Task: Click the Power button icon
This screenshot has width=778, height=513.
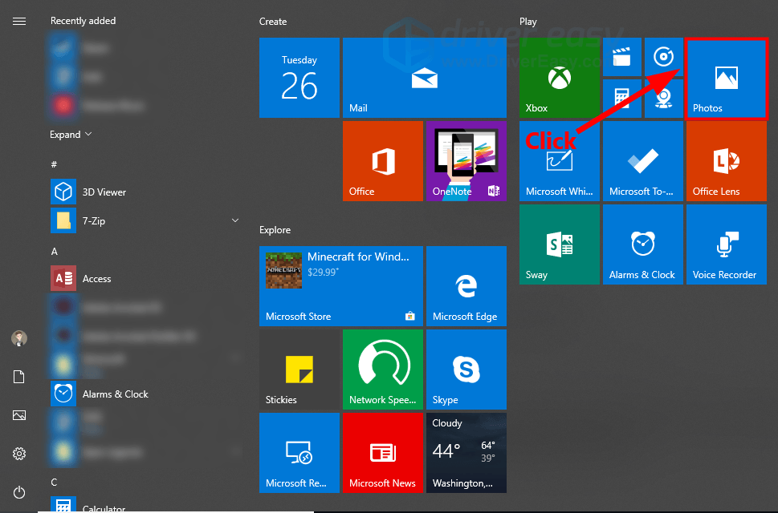Action: 18,492
